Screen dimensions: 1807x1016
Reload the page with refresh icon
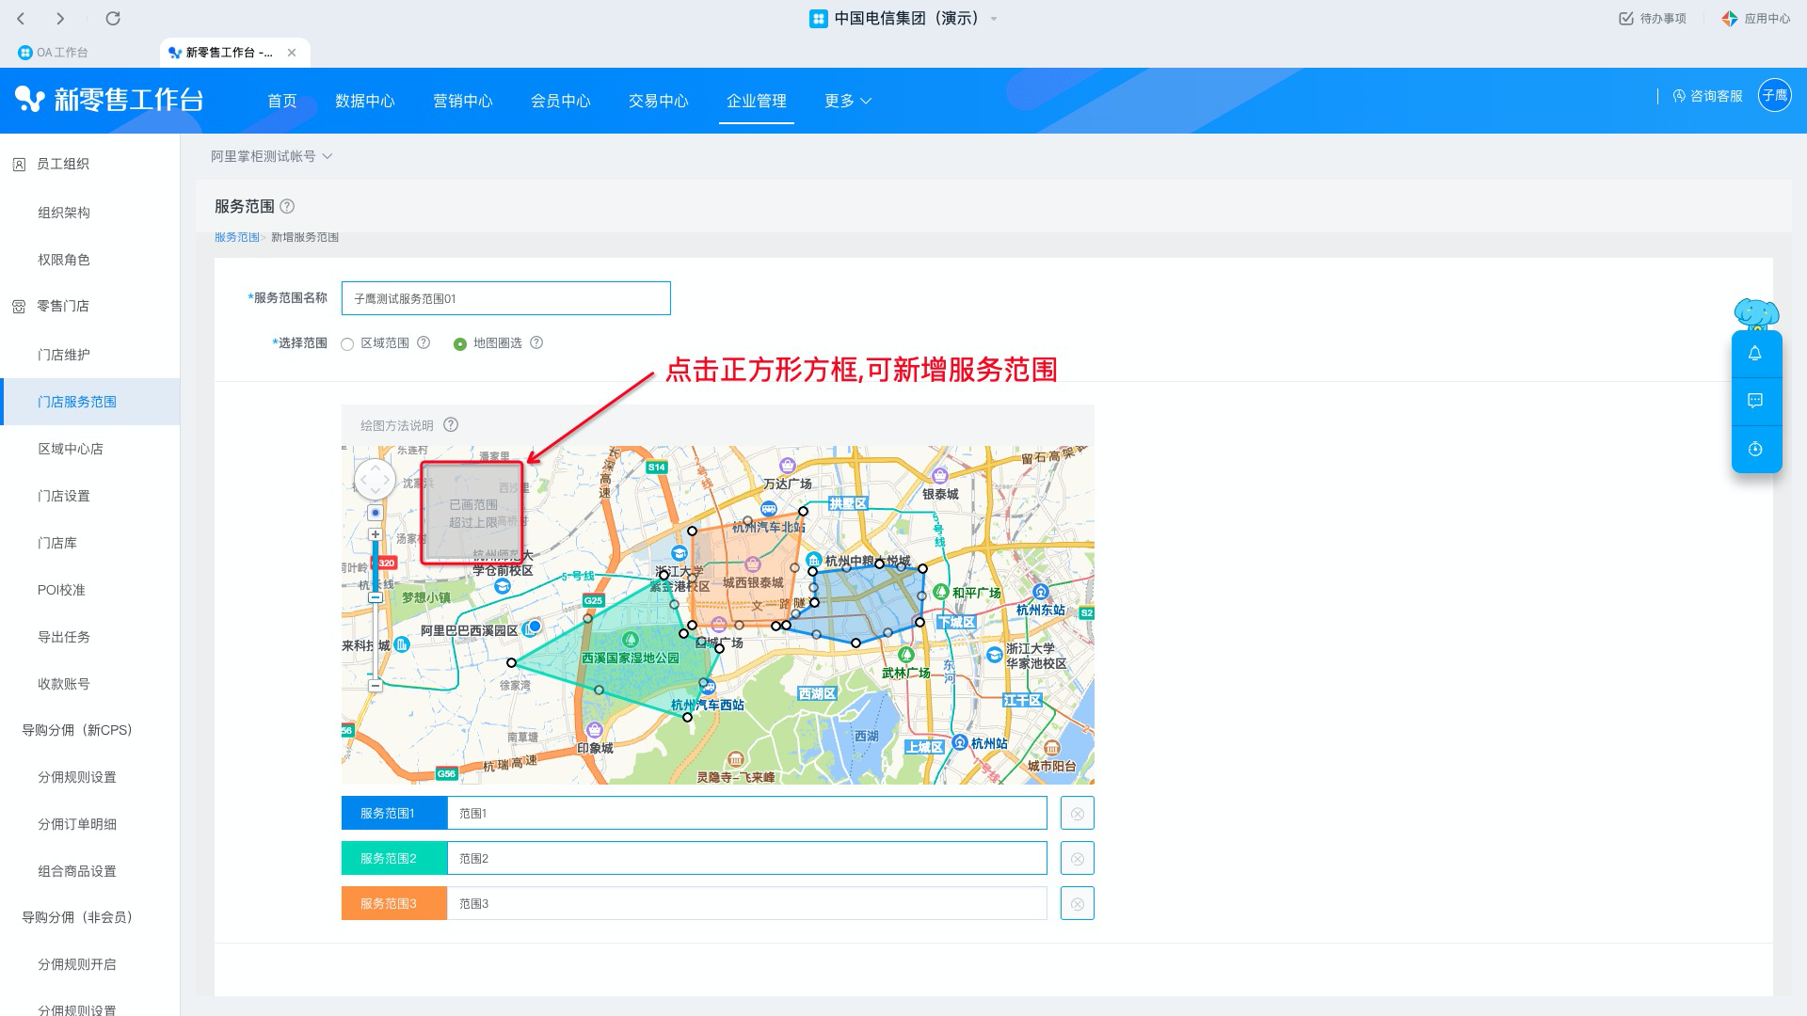click(x=113, y=19)
